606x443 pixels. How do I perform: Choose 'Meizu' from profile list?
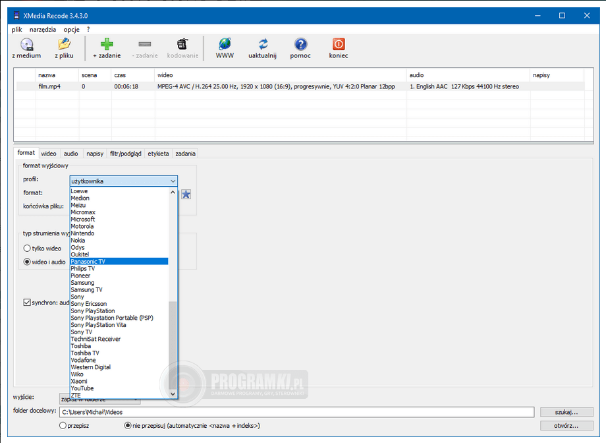click(119, 205)
